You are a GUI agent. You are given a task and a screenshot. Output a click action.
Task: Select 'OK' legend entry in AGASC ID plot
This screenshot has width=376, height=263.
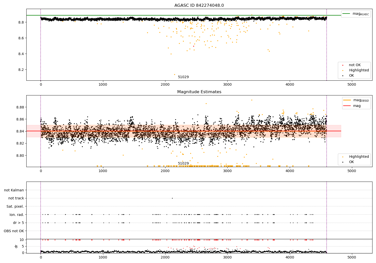click(351, 76)
